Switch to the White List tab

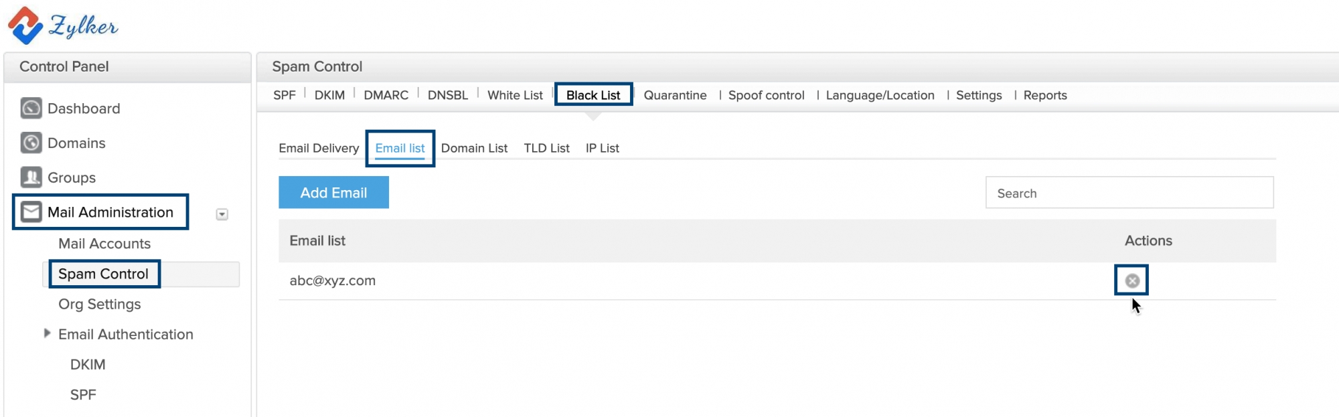click(515, 95)
